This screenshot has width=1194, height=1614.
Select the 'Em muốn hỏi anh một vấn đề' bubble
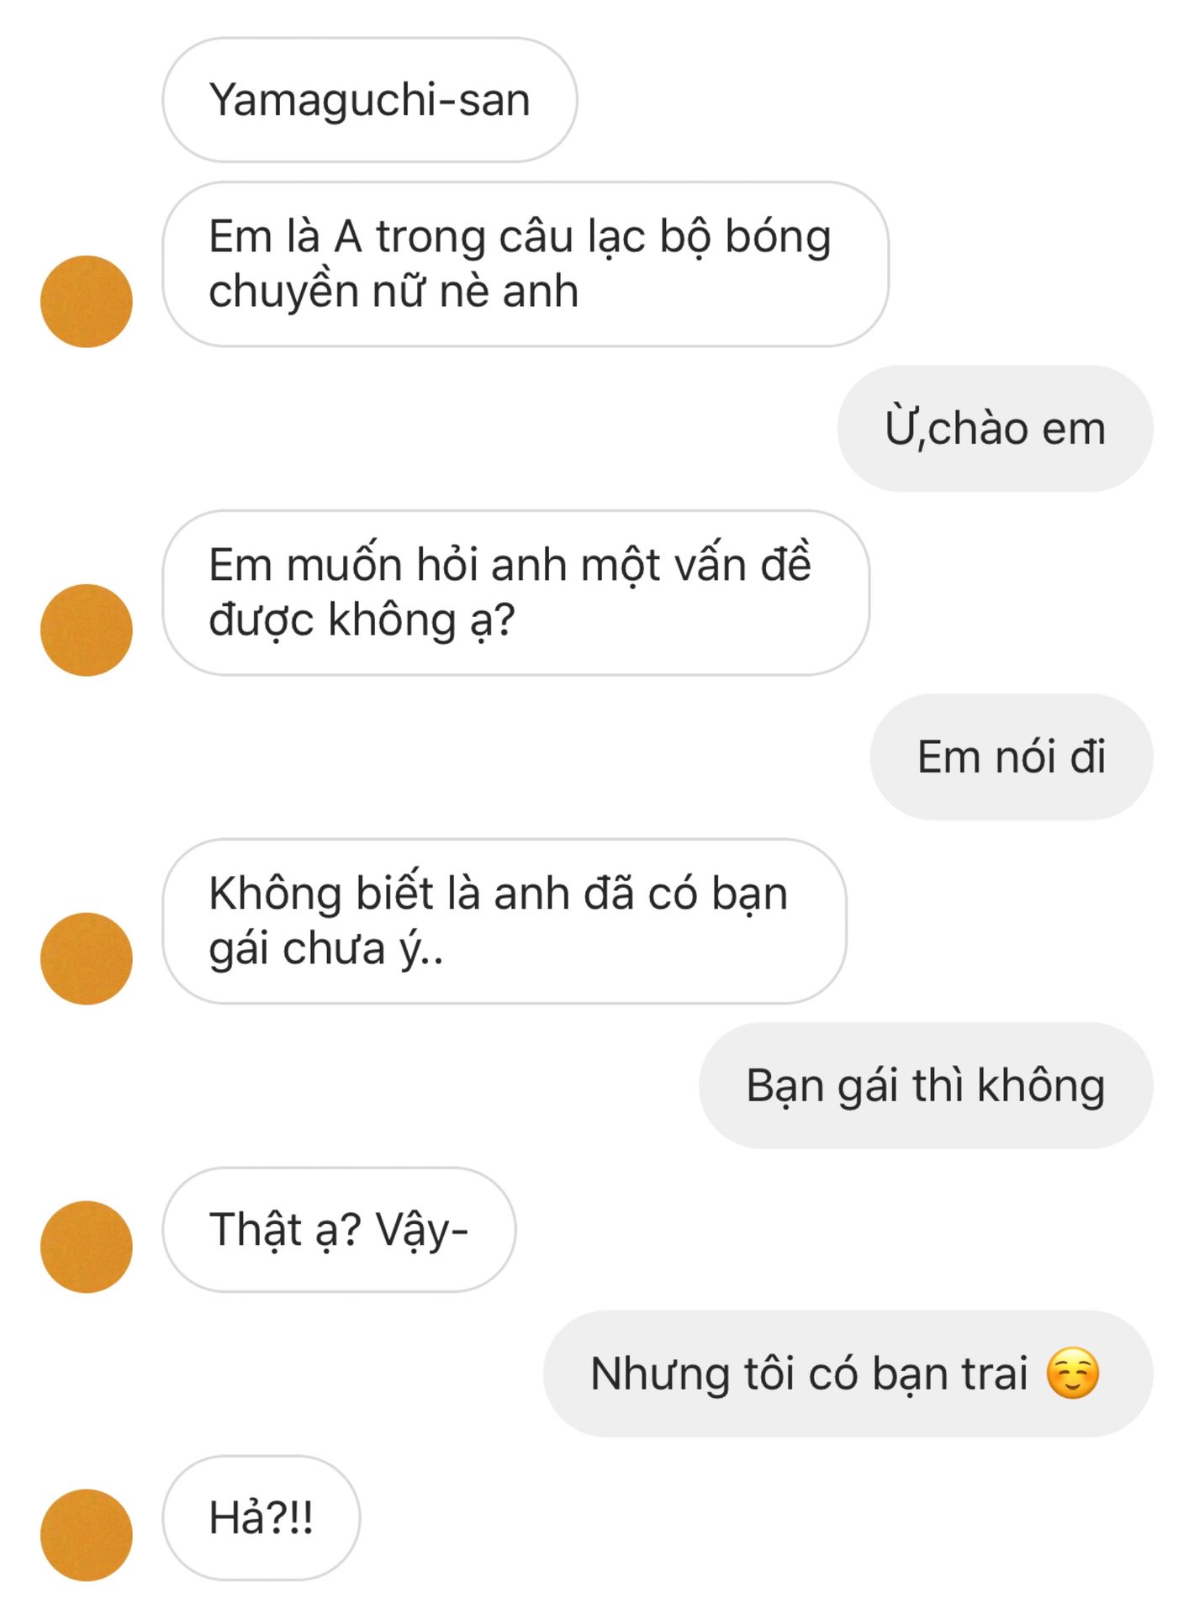515,593
